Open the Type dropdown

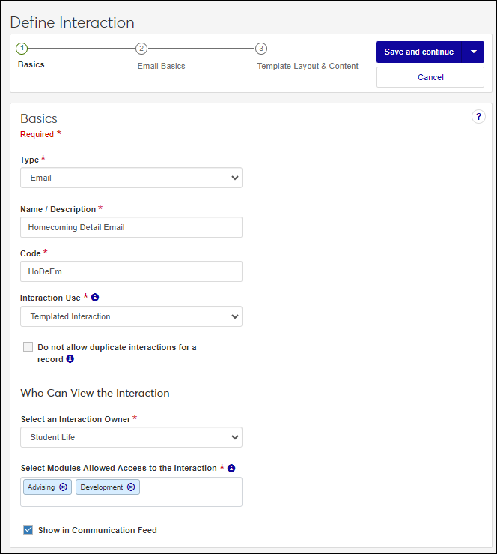click(x=131, y=178)
